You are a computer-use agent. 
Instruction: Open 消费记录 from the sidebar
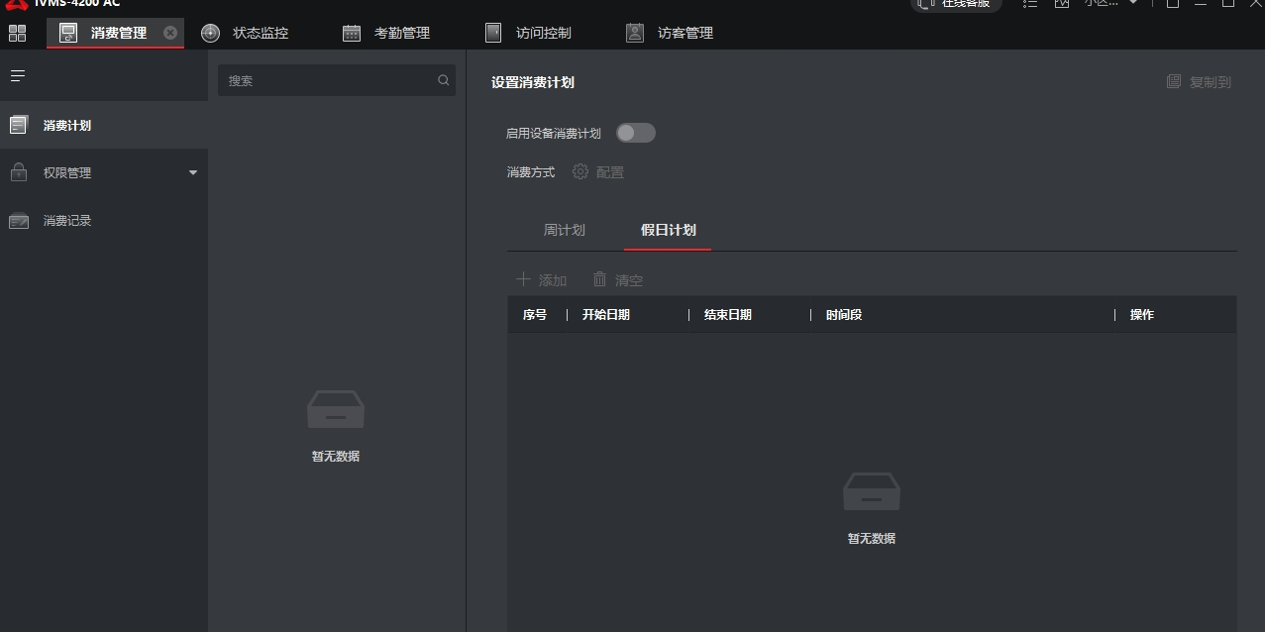click(67, 221)
